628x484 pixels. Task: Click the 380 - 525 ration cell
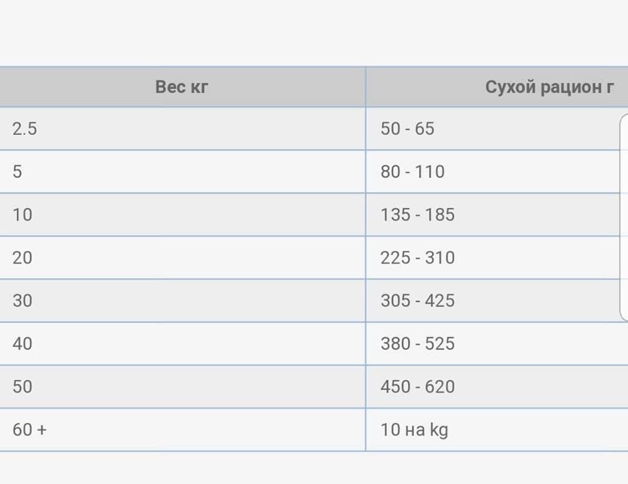click(x=417, y=344)
